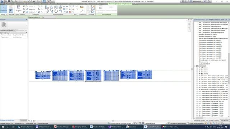This screenshot has height=129, width=230.
Task: Click the drawing view vertical scrollbar thumb
Action: click(192, 69)
